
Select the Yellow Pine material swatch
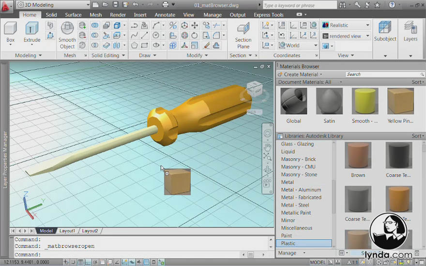(x=400, y=101)
